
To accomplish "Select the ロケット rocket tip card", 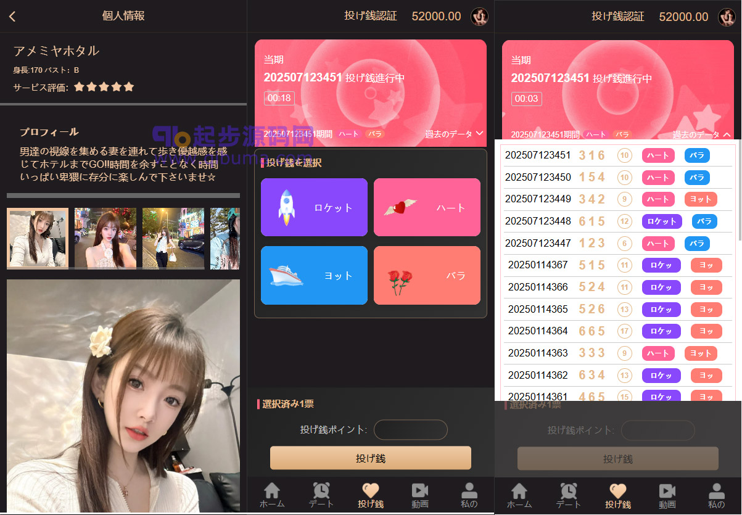I will pos(314,207).
